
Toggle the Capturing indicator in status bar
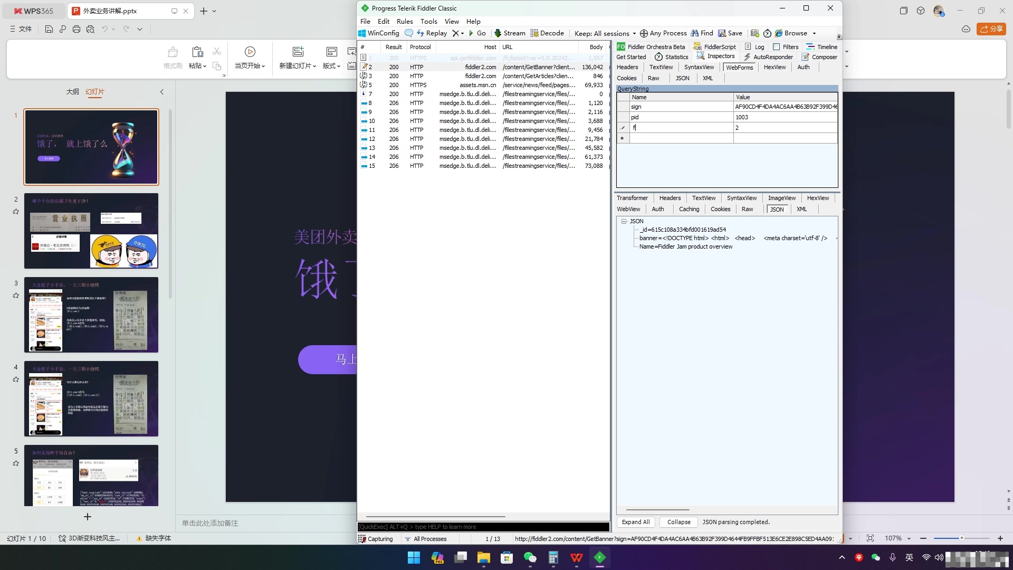(x=376, y=539)
